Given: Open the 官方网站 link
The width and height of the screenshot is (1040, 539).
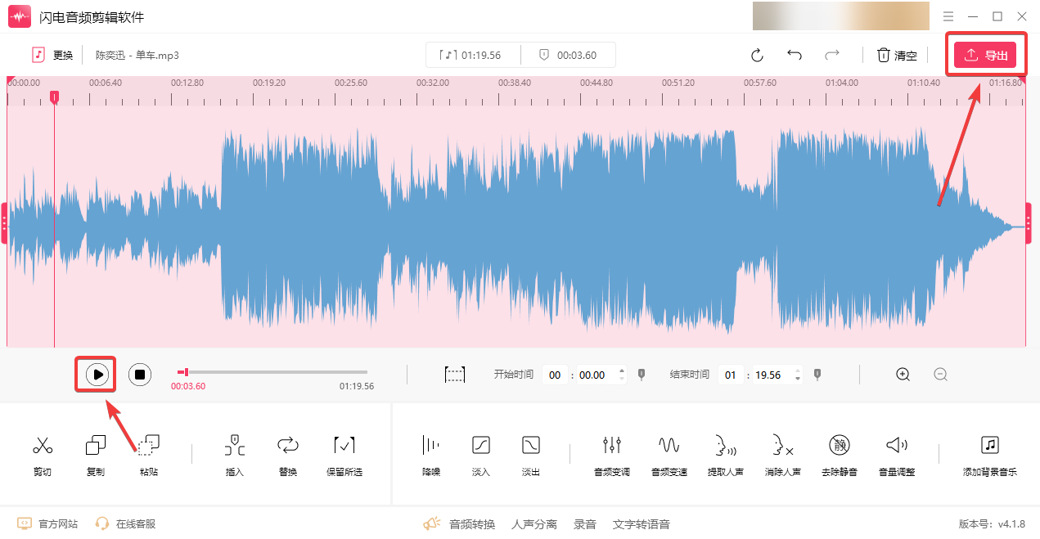Looking at the screenshot, I should [58, 524].
